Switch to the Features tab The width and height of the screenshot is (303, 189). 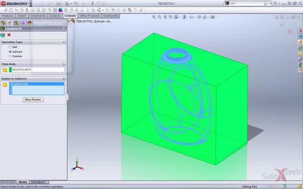(x=7, y=16)
